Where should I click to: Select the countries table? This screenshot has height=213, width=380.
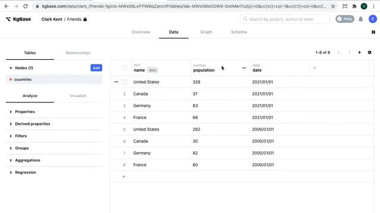point(54,79)
